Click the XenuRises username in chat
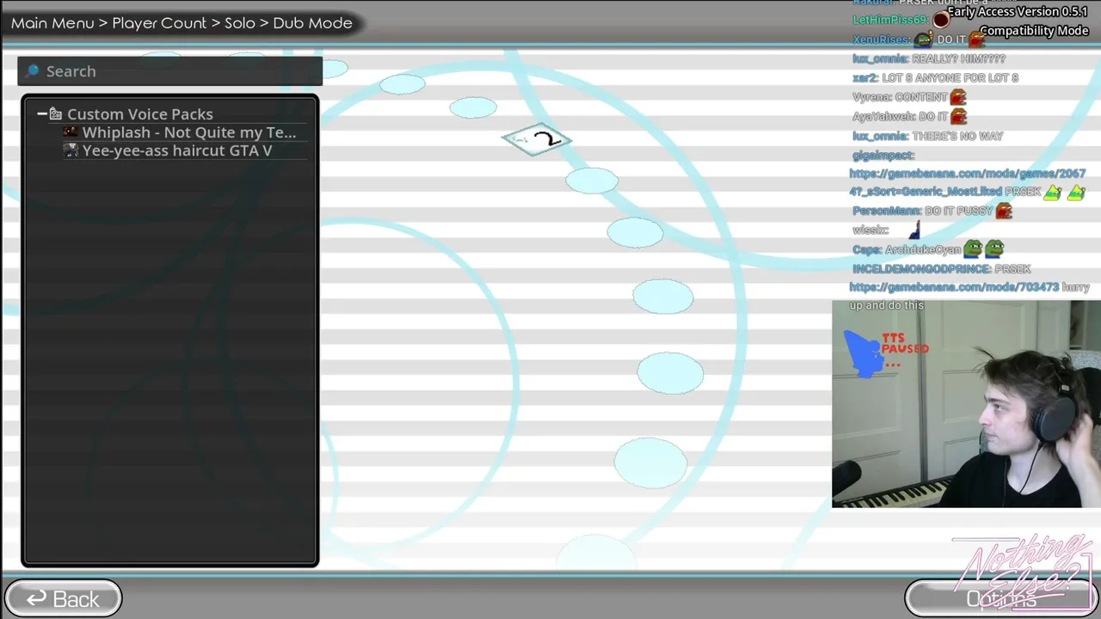The image size is (1101, 619). tap(881, 40)
